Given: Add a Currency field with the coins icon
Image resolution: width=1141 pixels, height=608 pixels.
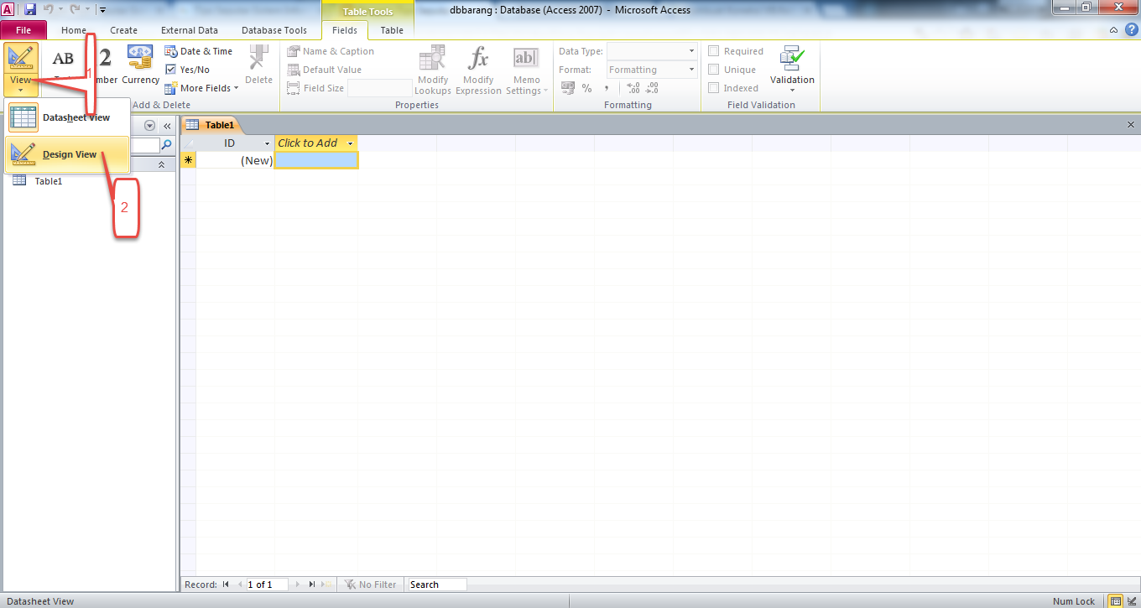Looking at the screenshot, I should 140,56.
